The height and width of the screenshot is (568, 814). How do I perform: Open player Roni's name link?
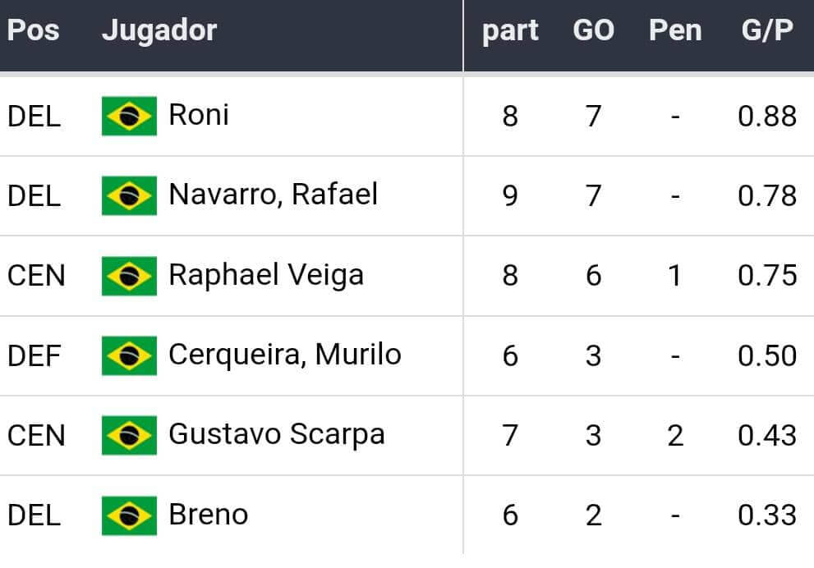click(x=199, y=115)
